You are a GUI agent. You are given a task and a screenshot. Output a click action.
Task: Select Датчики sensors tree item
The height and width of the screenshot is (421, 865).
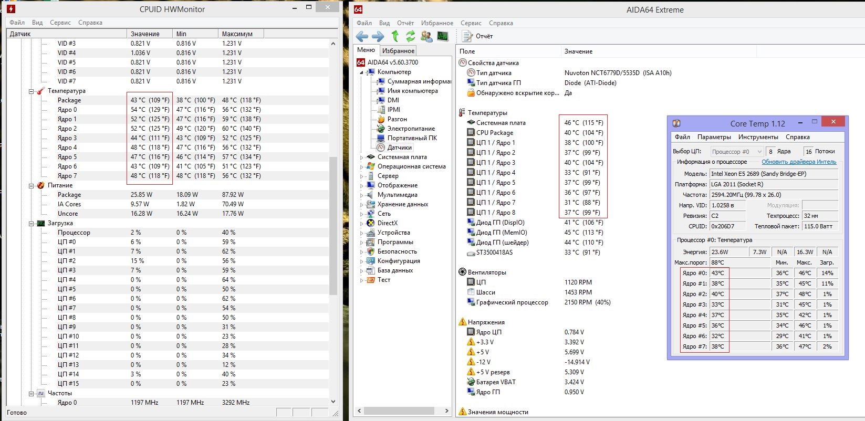[x=394, y=148]
